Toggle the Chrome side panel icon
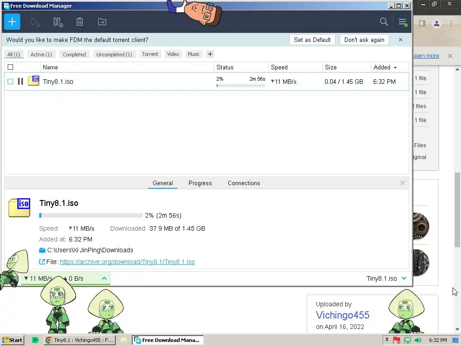 (422, 23)
